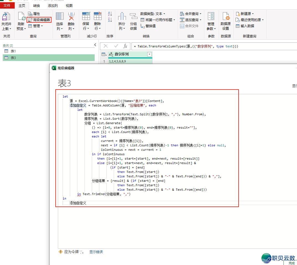
Task: Open the 高级编辑器 advanced editor
Action: [39, 20]
